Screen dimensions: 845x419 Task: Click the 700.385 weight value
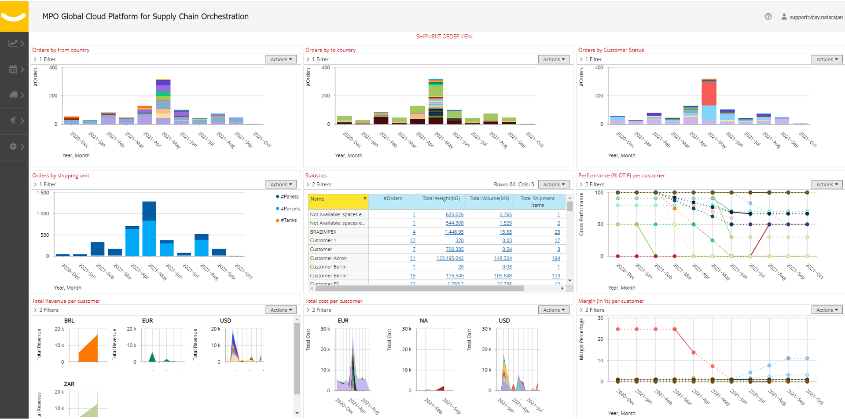455,249
